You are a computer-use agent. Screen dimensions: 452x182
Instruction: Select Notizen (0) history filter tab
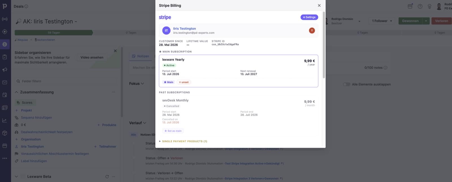coord(148,135)
